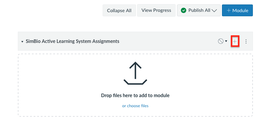Open the View Progress page

(x=156, y=10)
